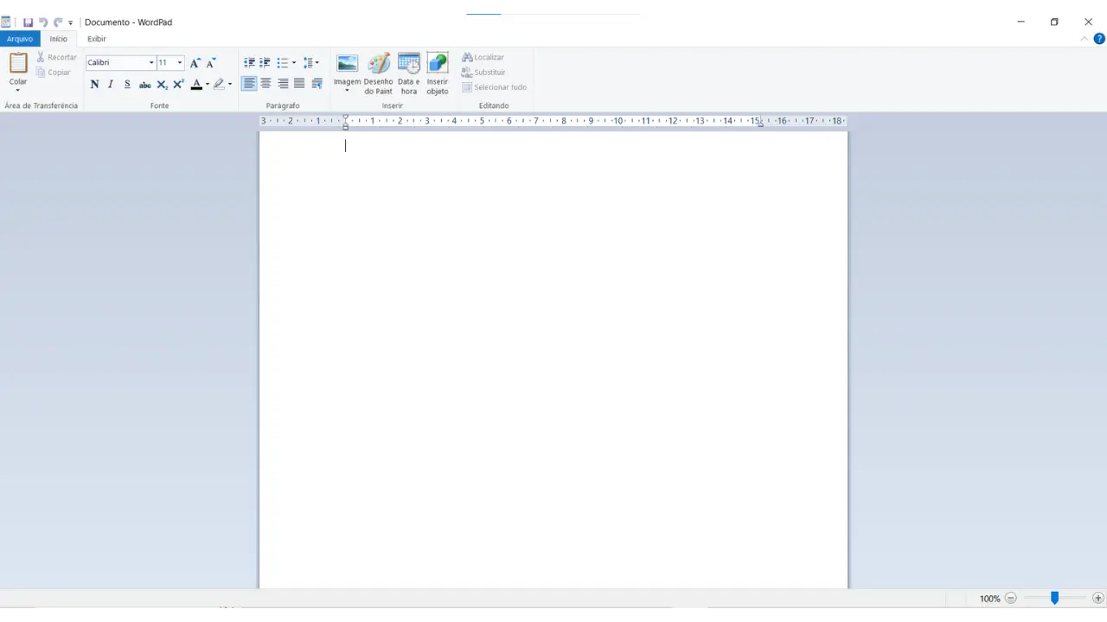This screenshot has height=622, width=1107.
Task: Toggle superscript formatting
Action: 178,84
